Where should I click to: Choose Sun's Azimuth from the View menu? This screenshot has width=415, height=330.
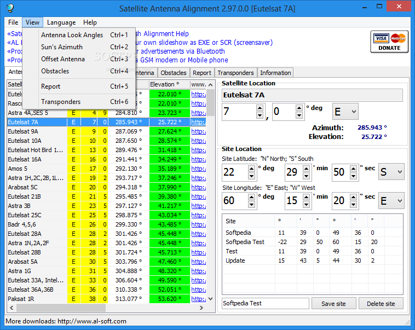click(x=79, y=47)
